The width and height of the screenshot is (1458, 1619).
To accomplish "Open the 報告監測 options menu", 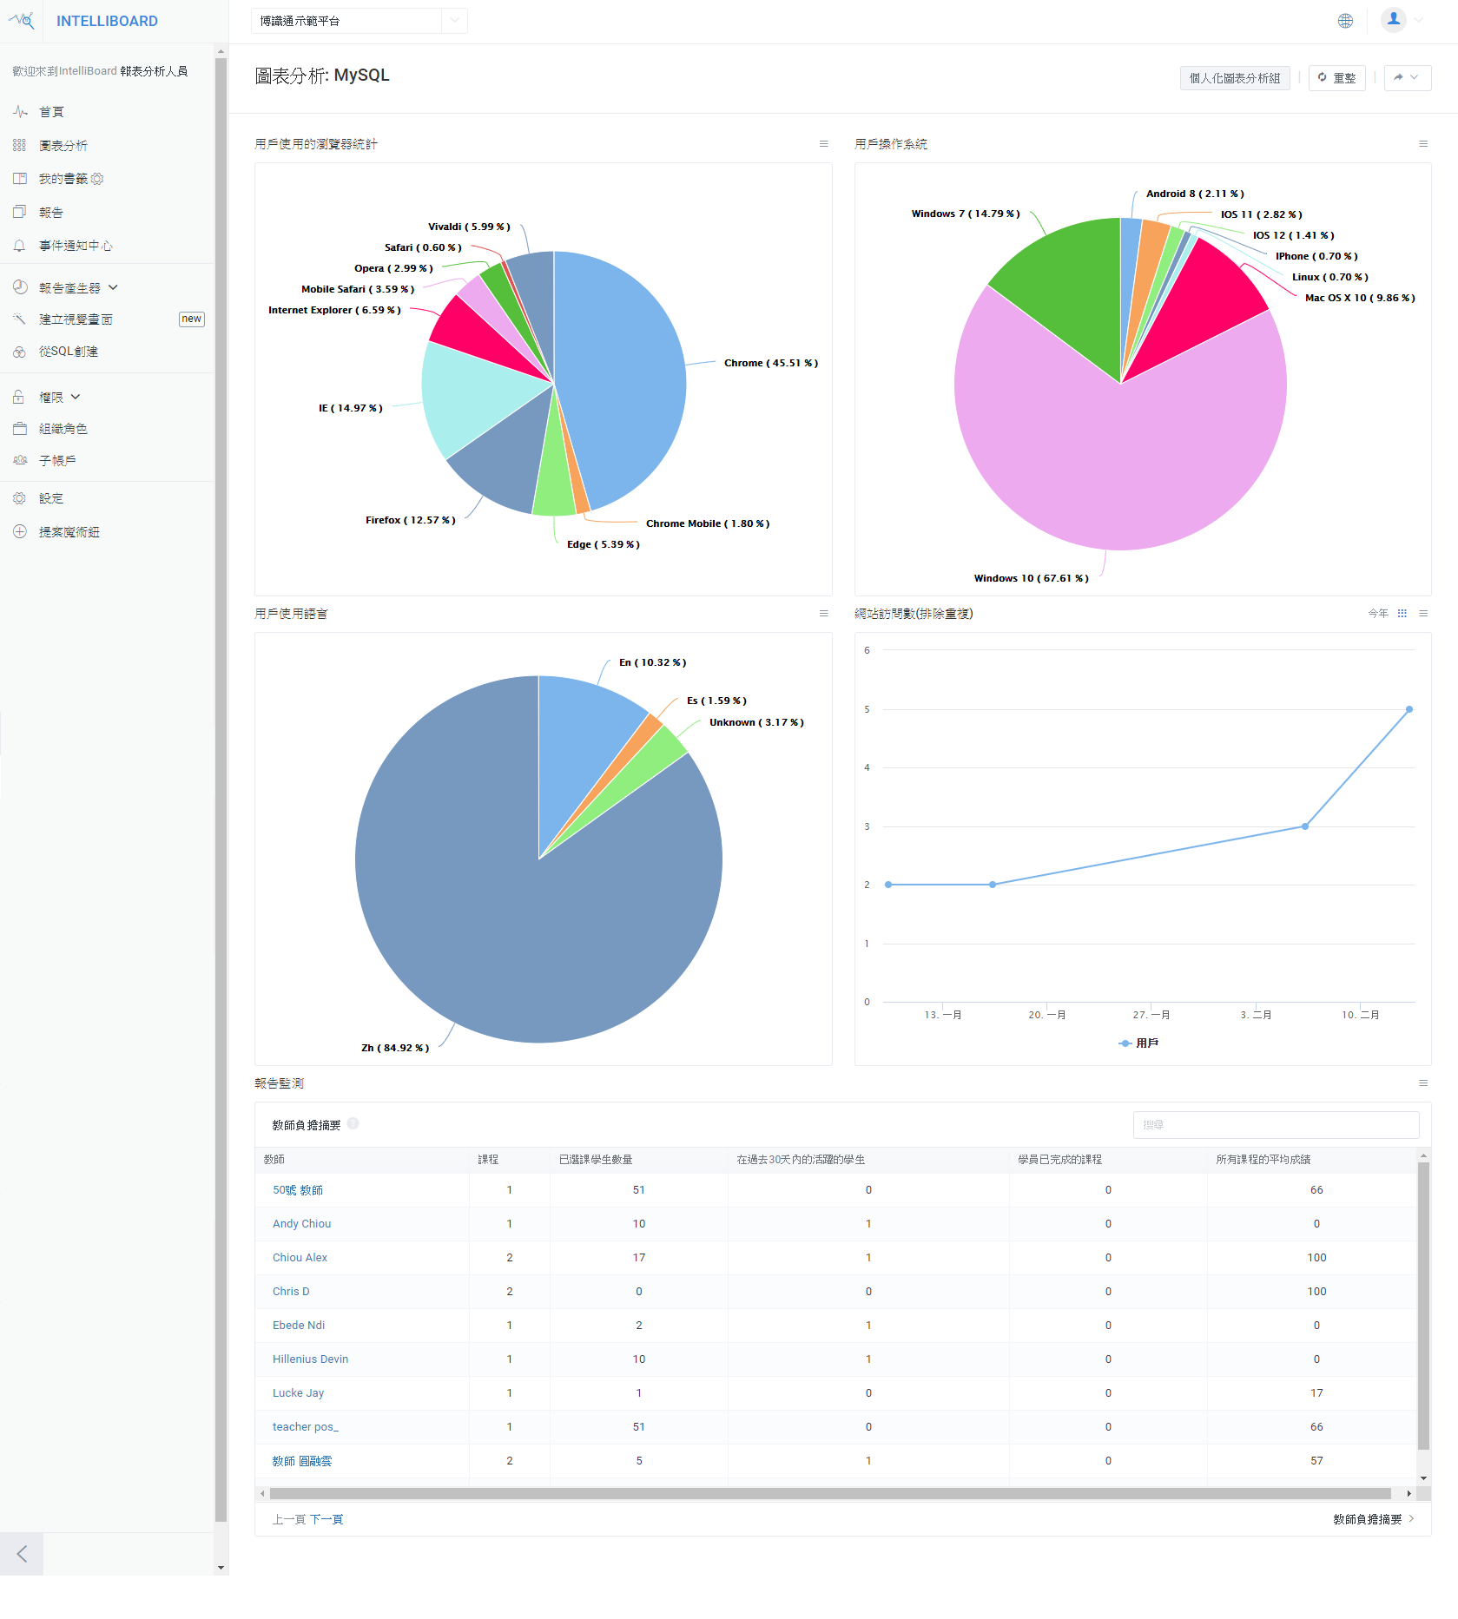I will click(x=1423, y=1083).
